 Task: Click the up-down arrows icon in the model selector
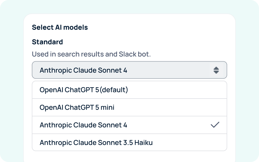point(216,70)
